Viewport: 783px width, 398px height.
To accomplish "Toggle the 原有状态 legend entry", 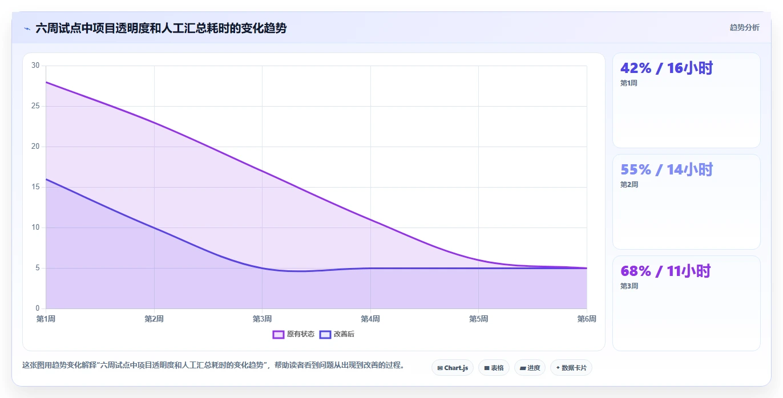I will 293,334.
